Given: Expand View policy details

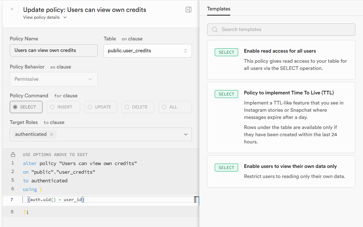Looking at the screenshot, I should [x=45, y=17].
